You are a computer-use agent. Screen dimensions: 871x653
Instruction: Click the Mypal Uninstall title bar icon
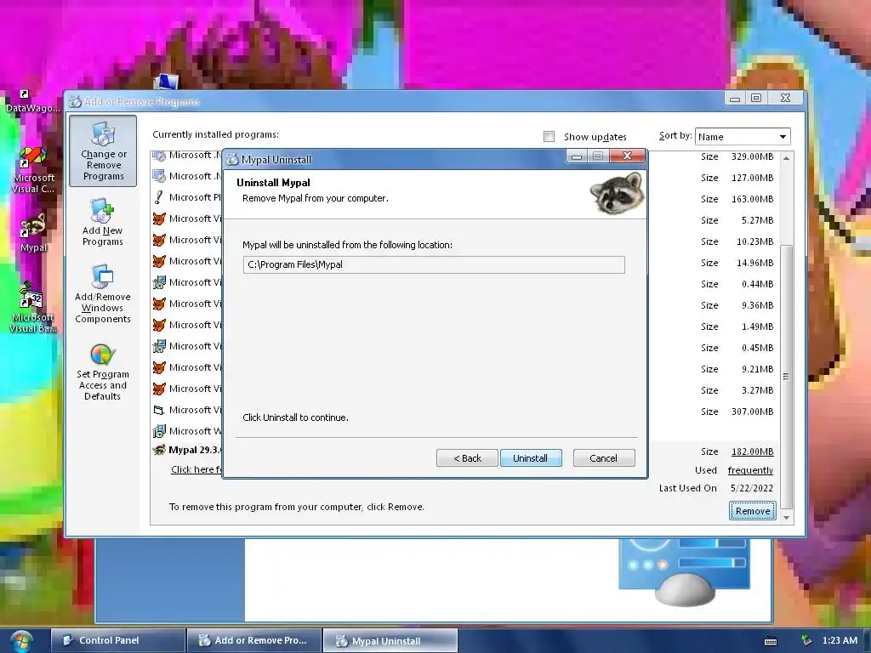pos(232,159)
